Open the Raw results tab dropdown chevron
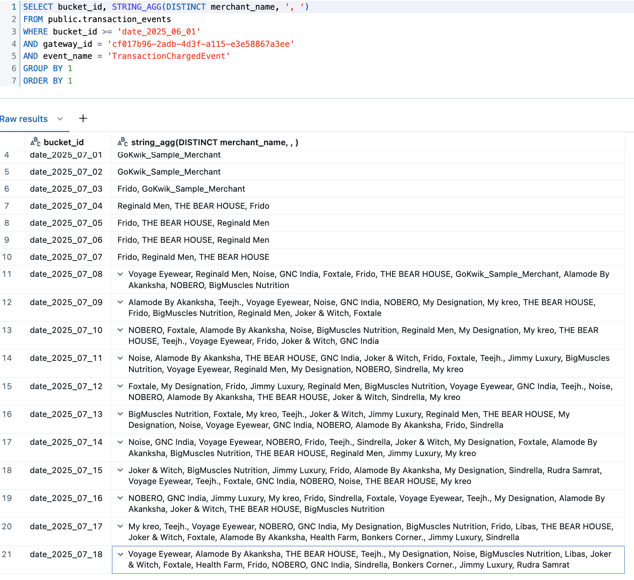The width and height of the screenshot is (634, 580). [60, 119]
